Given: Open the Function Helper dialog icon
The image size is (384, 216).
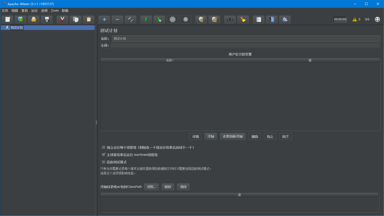Looking at the screenshot, I should pos(259,19).
